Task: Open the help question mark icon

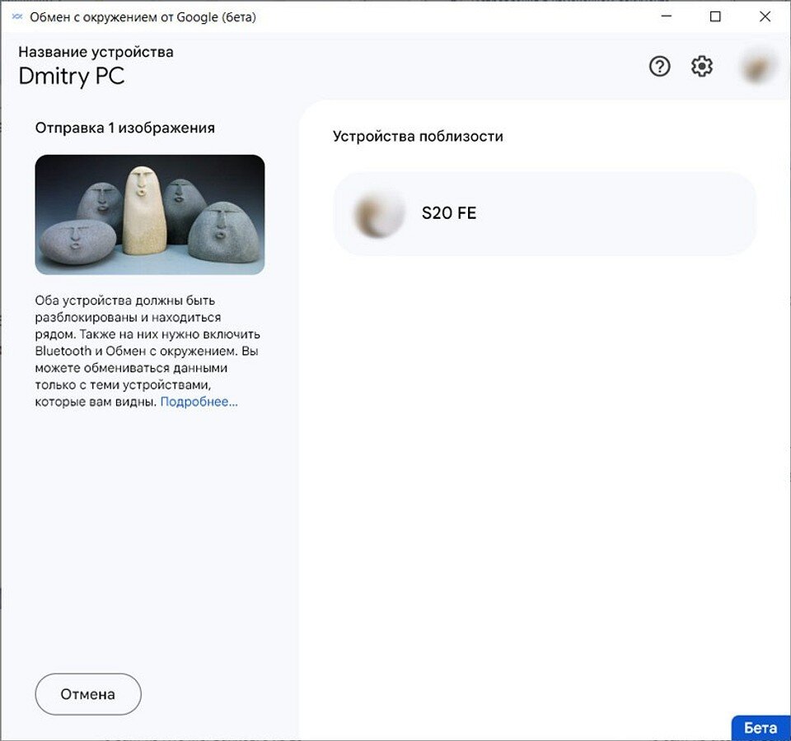Action: 659,66
